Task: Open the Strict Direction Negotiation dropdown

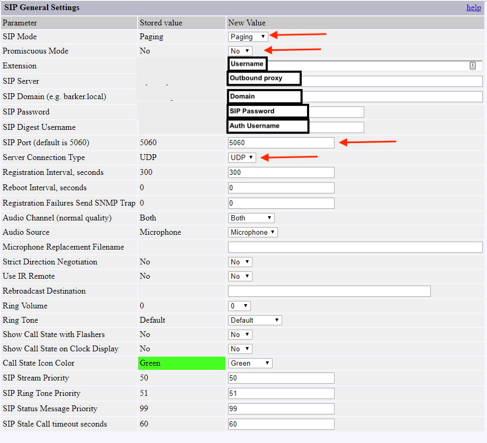Action: coord(240,262)
